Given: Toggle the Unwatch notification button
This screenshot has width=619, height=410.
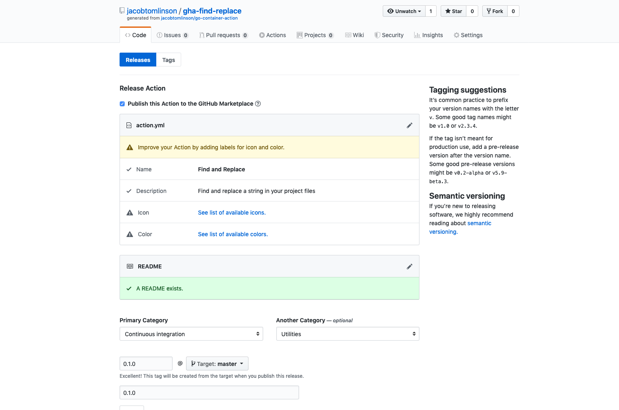Looking at the screenshot, I should 404,11.
